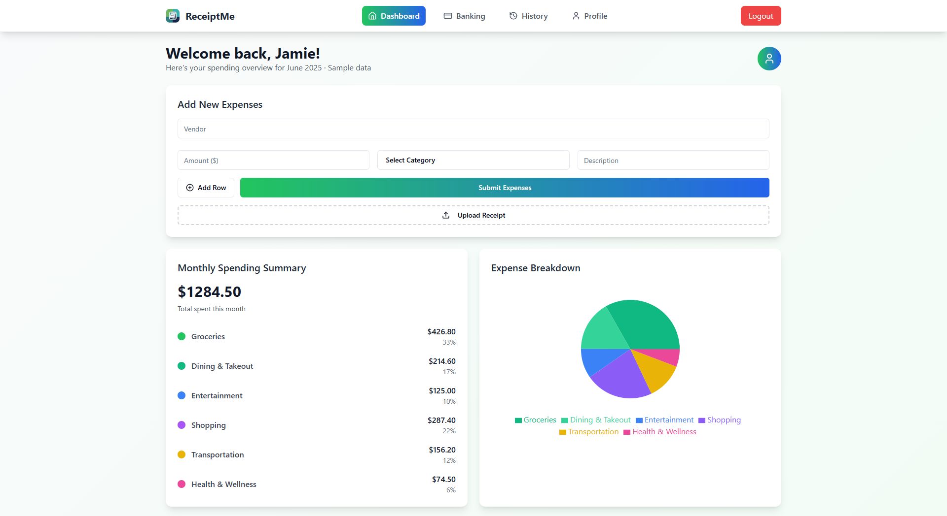The height and width of the screenshot is (516, 947).
Task: Add another expense row
Action: (206, 188)
